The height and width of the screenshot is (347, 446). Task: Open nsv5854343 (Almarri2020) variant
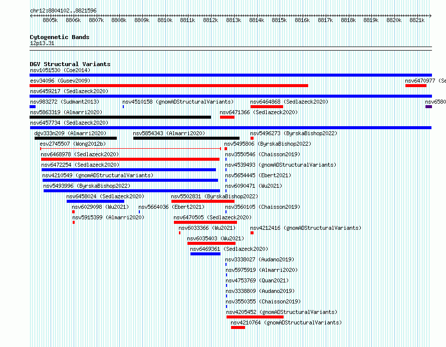(169, 133)
